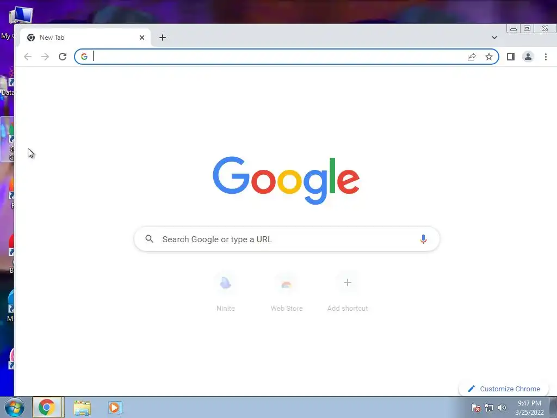Screen dimensions: 557x418
Task: Click the Search Google or type a URL box
Action: 287,239
